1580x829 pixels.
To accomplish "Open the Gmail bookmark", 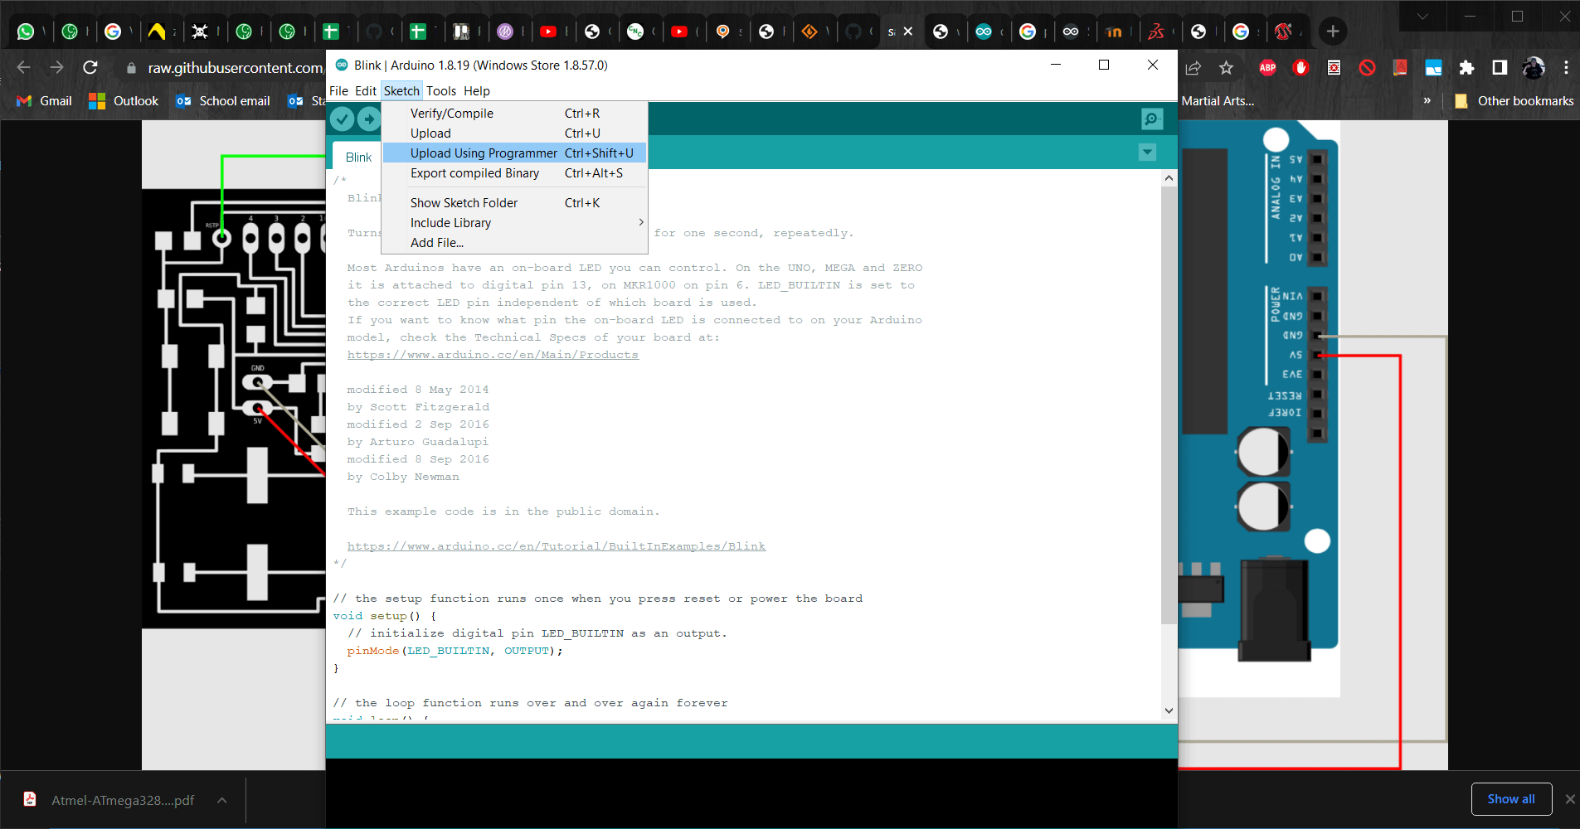I will (45, 101).
